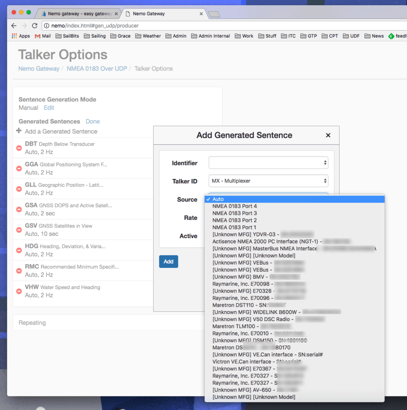Viewport: 407px width, 410px height.
Task: Click Edit next to Manual mode
Action: click(49, 108)
